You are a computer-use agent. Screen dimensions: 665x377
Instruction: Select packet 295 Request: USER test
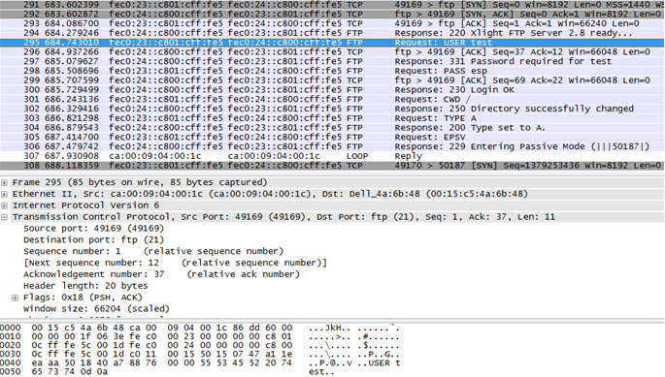332,43
